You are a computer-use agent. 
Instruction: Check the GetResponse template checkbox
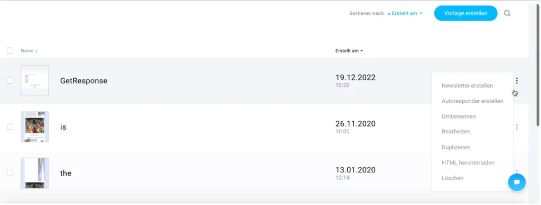10,81
